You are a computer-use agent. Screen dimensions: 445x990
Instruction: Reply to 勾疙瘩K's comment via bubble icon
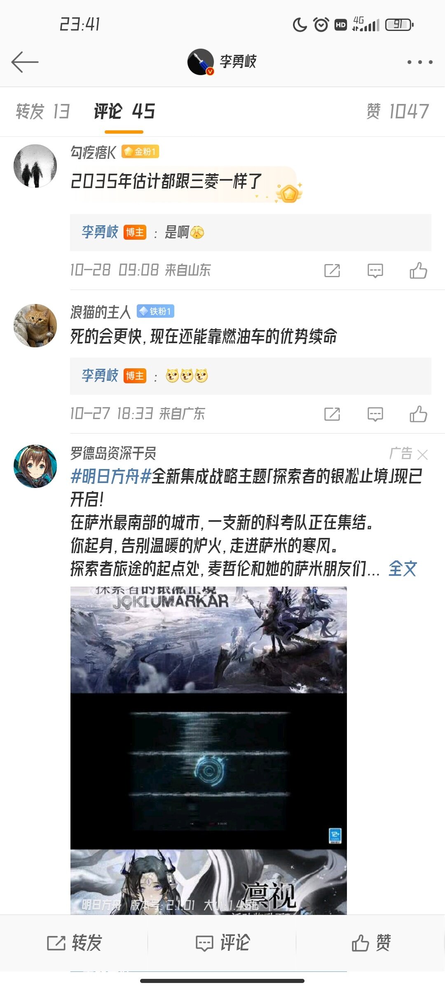click(x=375, y=271)
